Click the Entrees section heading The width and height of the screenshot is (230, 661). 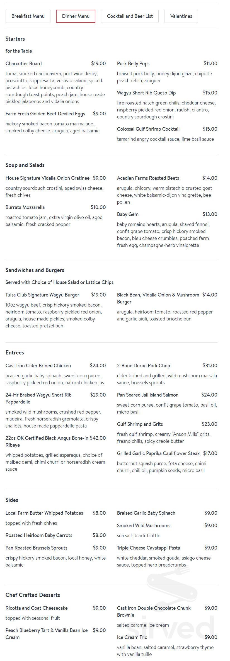pos(14,352)
